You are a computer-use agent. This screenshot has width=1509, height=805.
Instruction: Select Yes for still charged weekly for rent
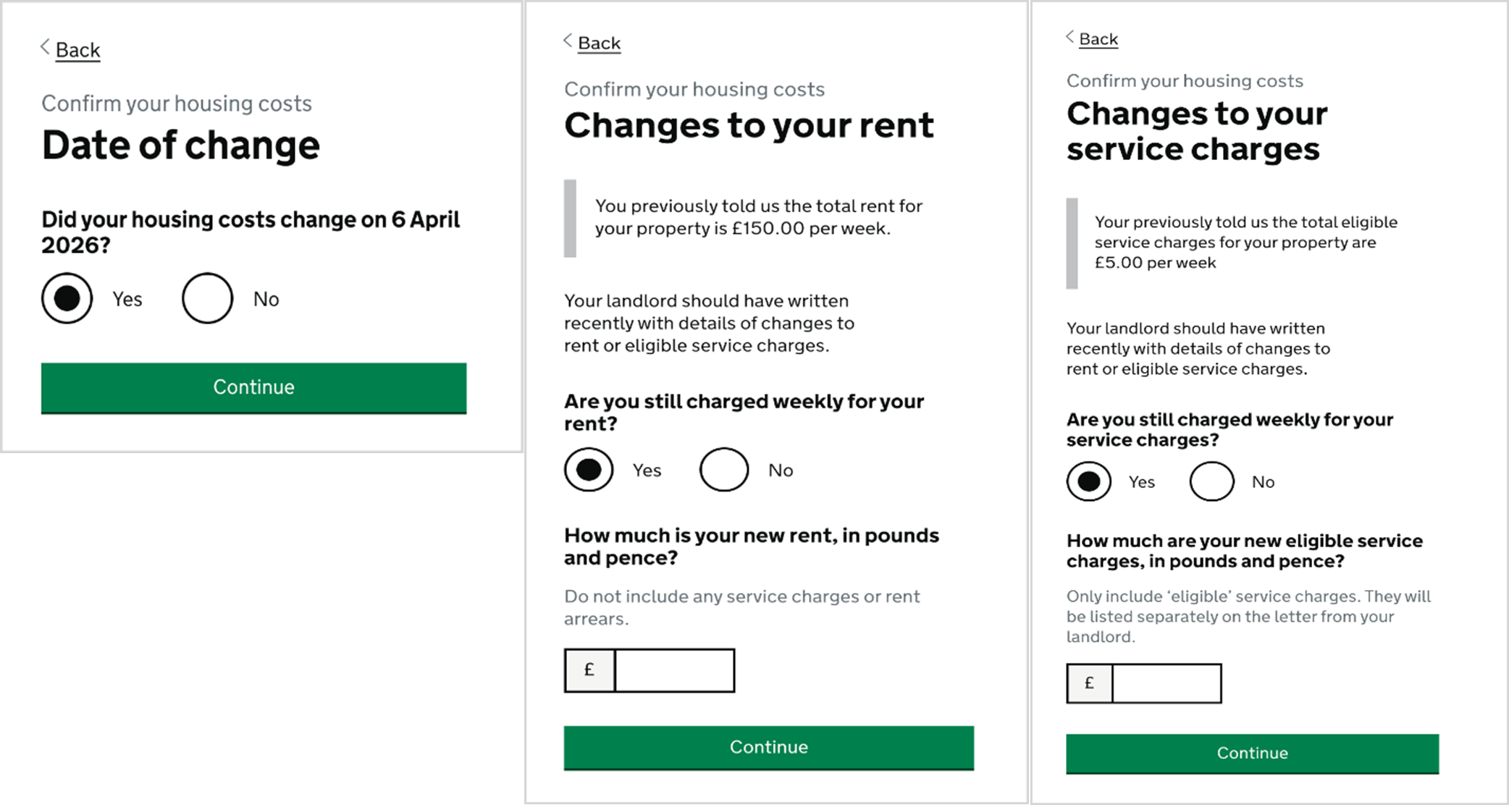[589, 469]
